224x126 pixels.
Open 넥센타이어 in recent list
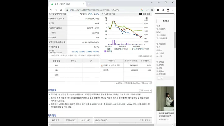(161, 44)
